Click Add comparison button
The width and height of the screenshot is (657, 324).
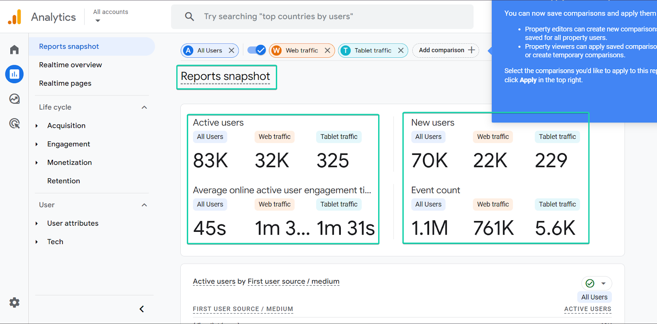[446, 50]
